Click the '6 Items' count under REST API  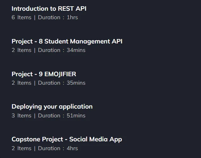coord(22,17)
